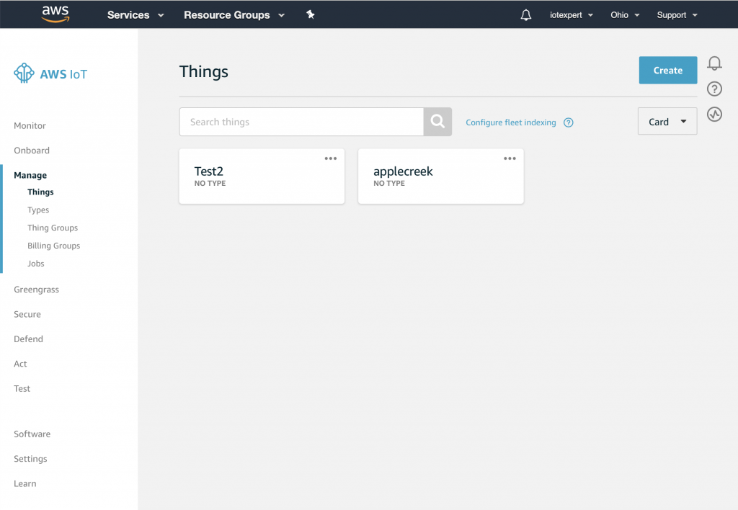Open notifications bell in top navigation bar
Image resolution: width=738 pixels, height=510 pixels.
pyautogui.click(x=525, y=15)
